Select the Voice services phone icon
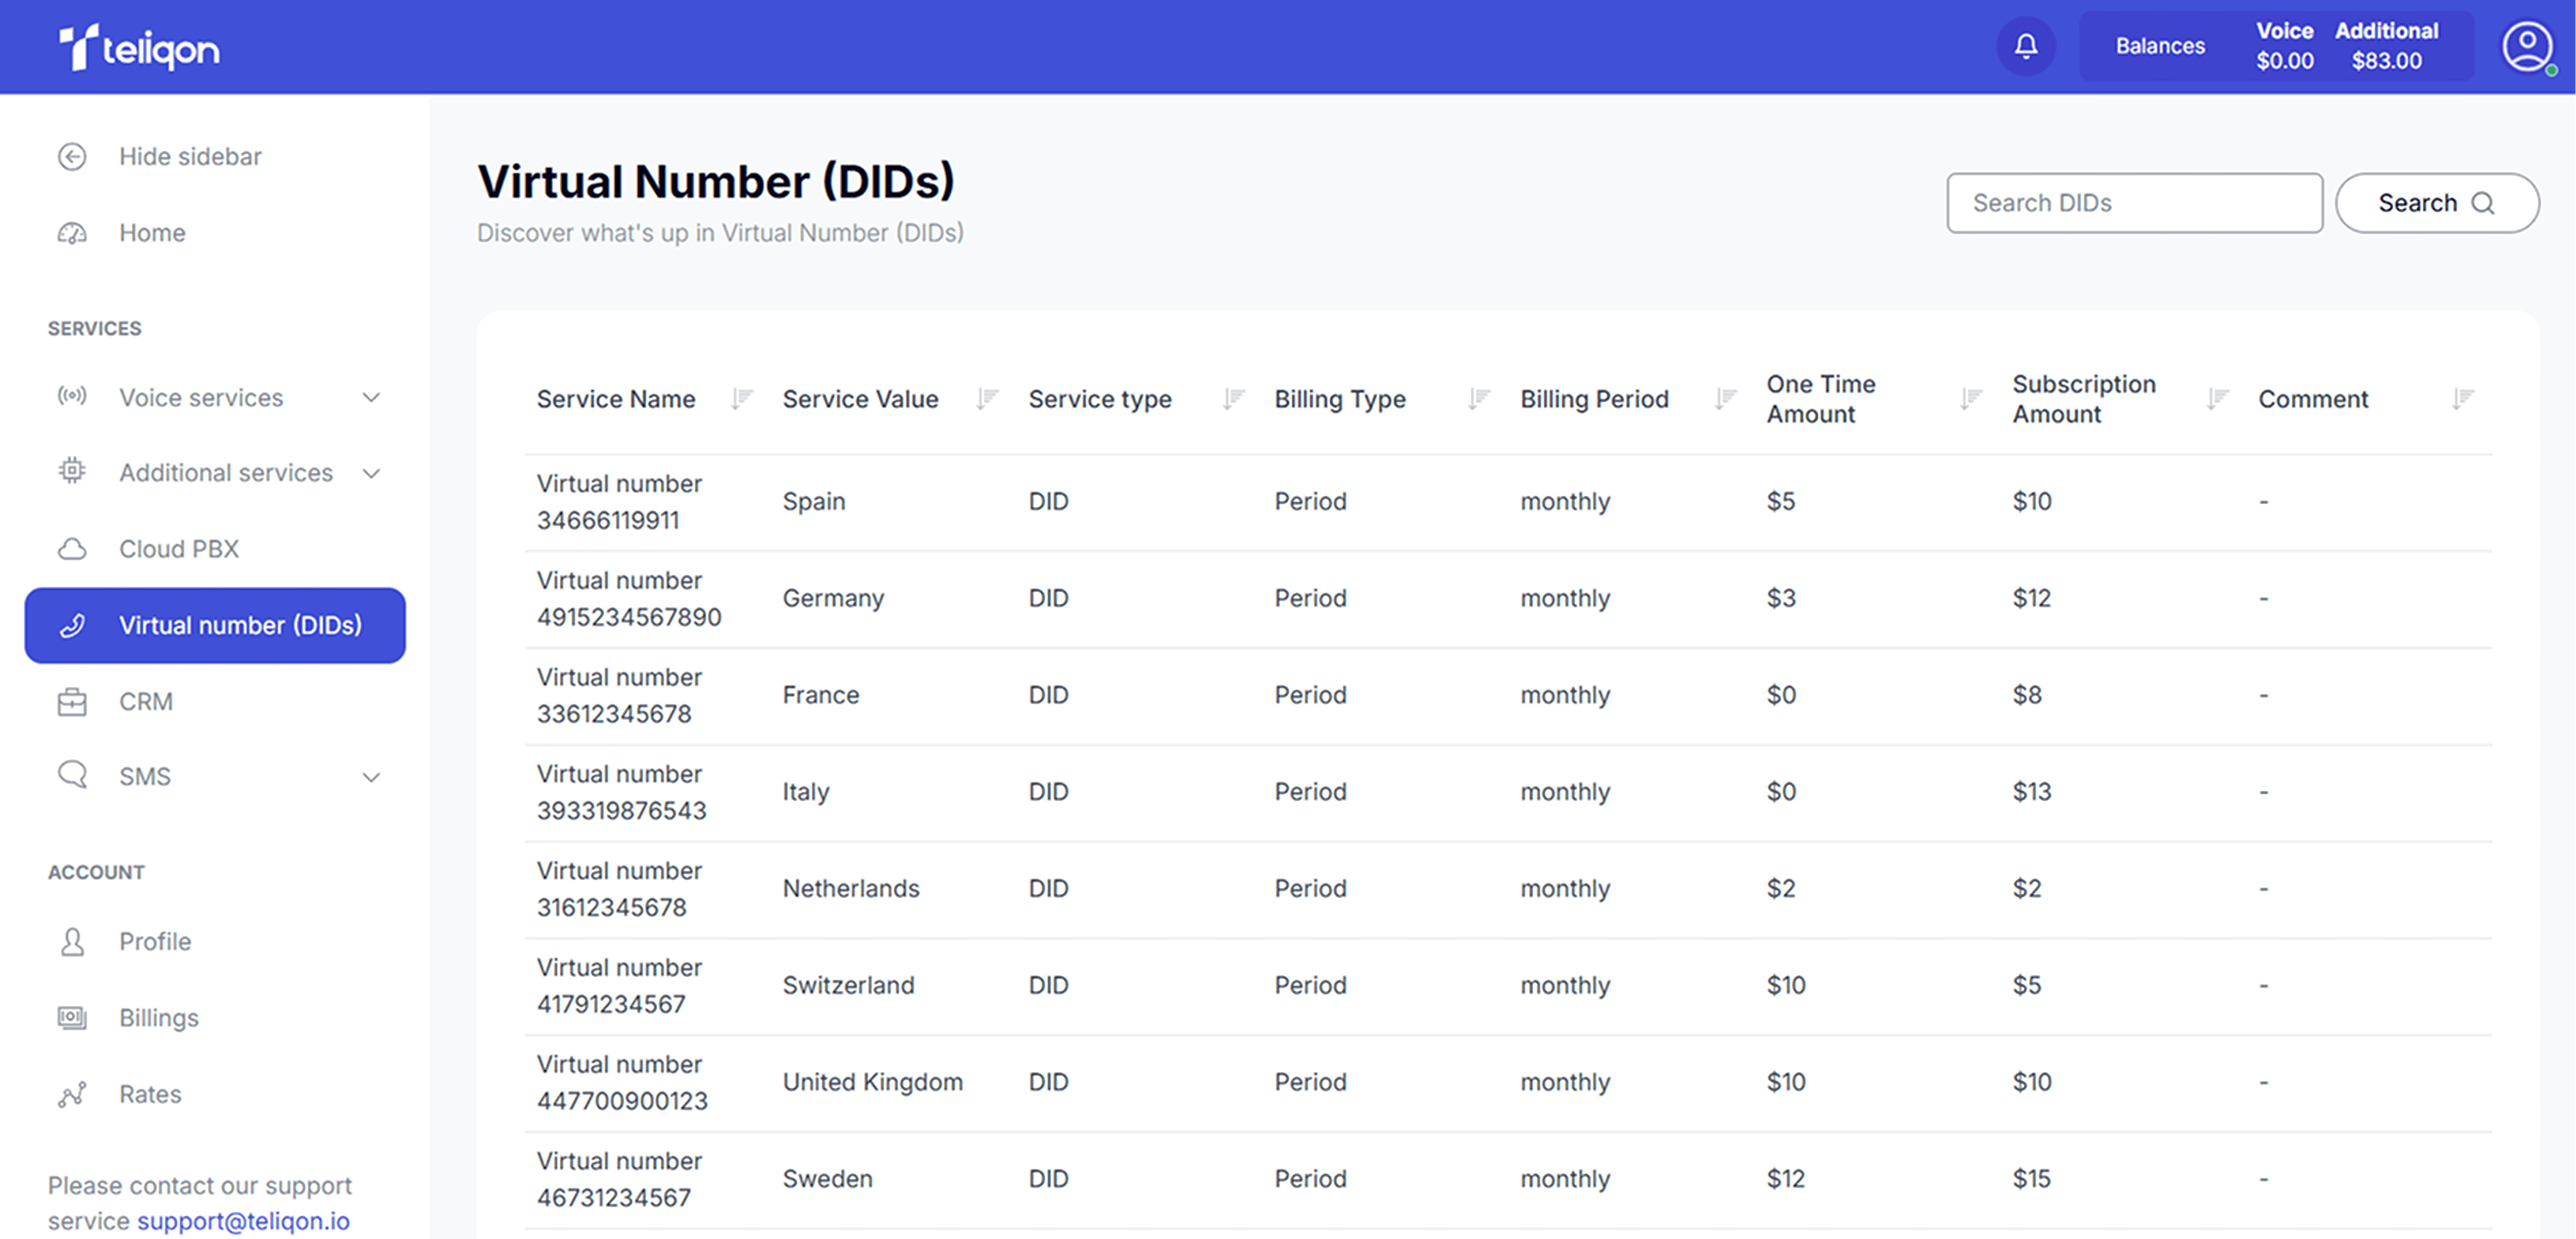This screenshot has height=1239, width=2576. point(72,396)
